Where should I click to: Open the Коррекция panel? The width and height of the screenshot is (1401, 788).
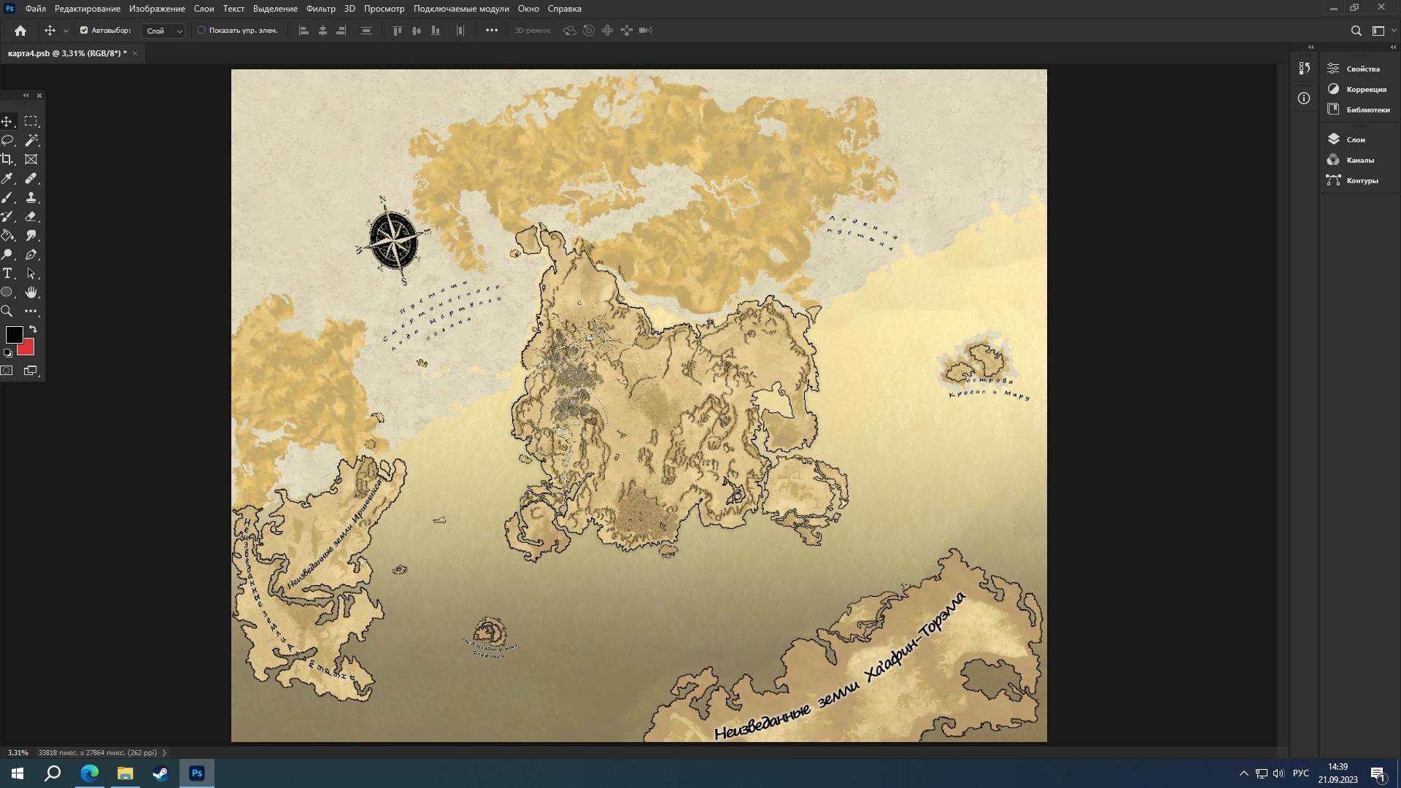1365,89
